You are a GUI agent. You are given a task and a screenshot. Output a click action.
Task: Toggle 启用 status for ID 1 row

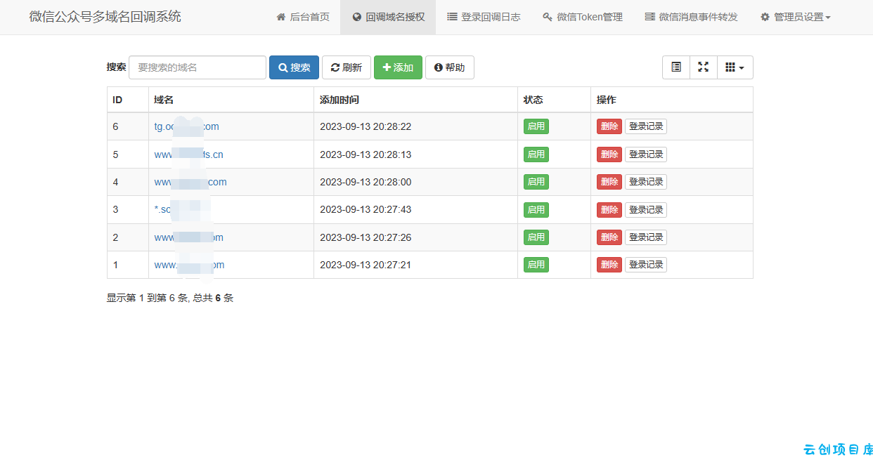(536, 265)
